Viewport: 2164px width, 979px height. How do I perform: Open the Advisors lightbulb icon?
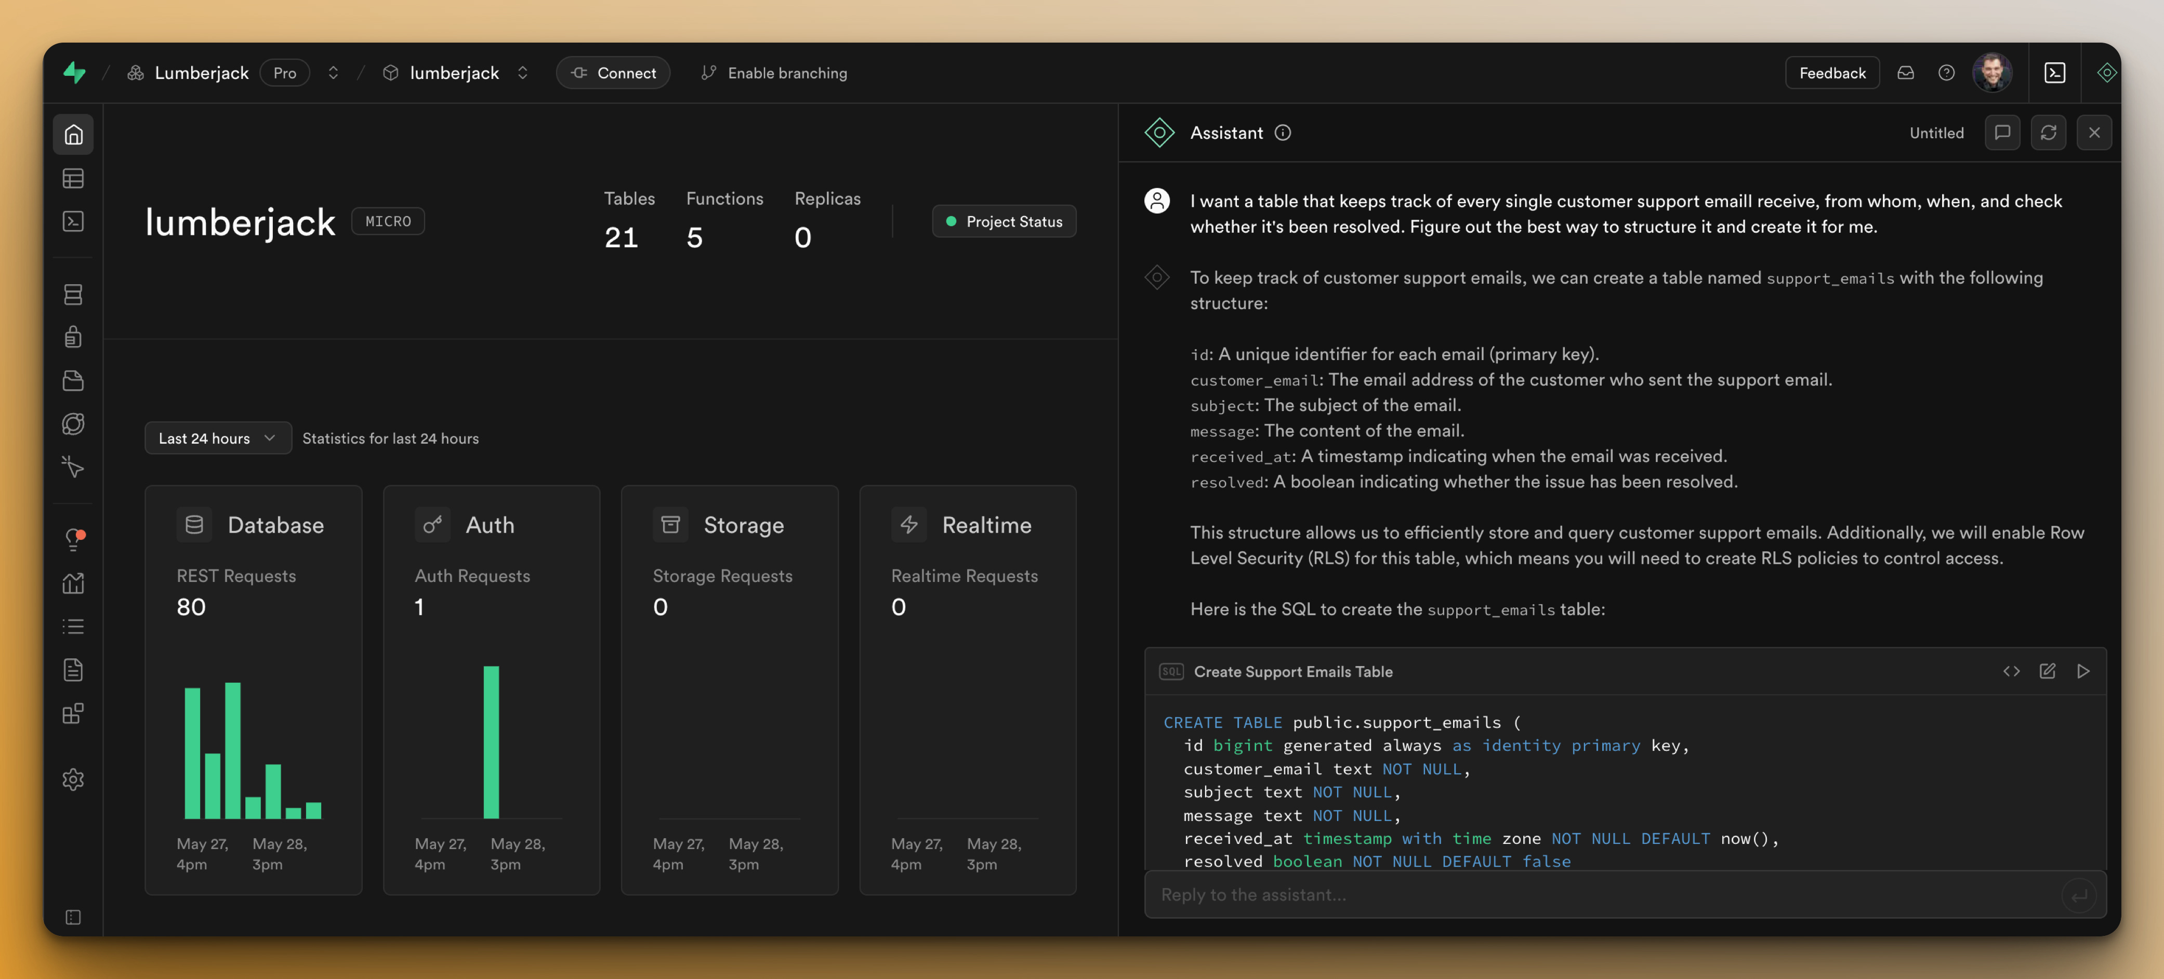(x=73, y=539)
